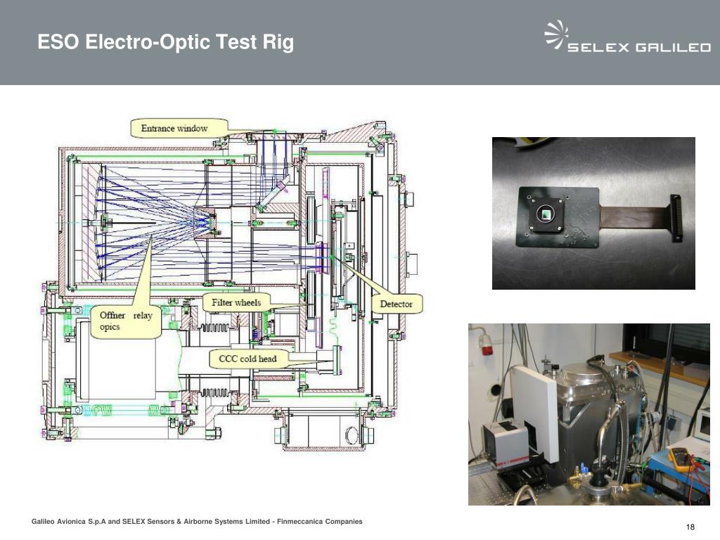Viewport: 720px width, 540px height.
Task: Select the 'CCC cold head' callout label
Action: point(248,359)
